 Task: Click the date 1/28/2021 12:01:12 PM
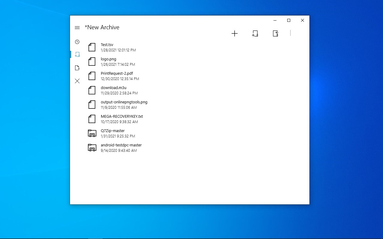[118, 50]
